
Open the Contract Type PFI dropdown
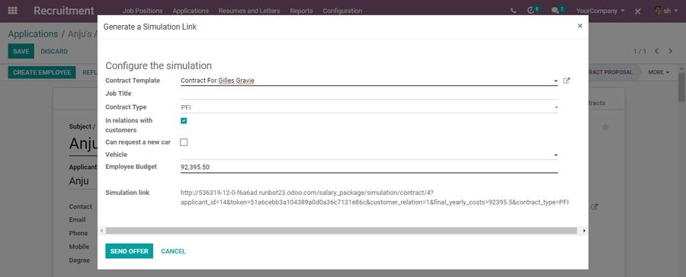pos(369,107)
